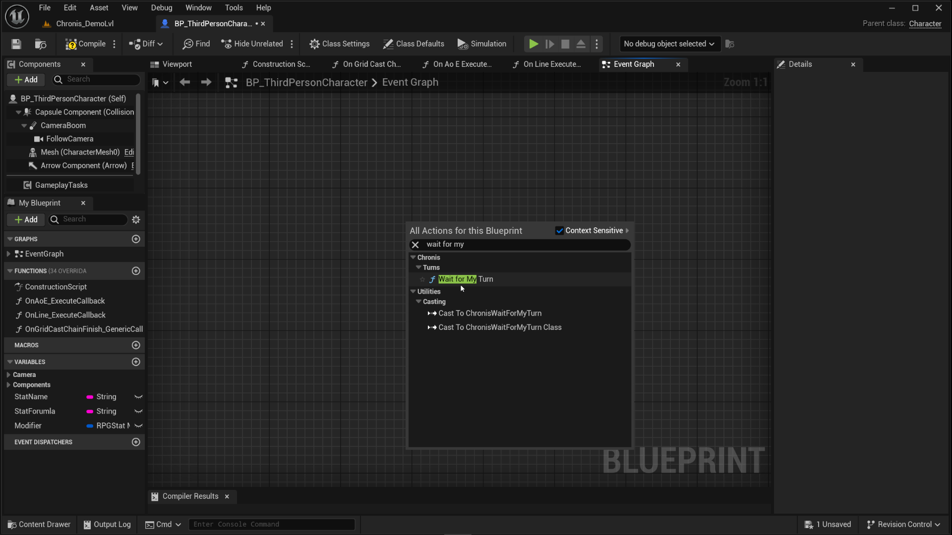Open the Diff dropdown

coord(146,44)
